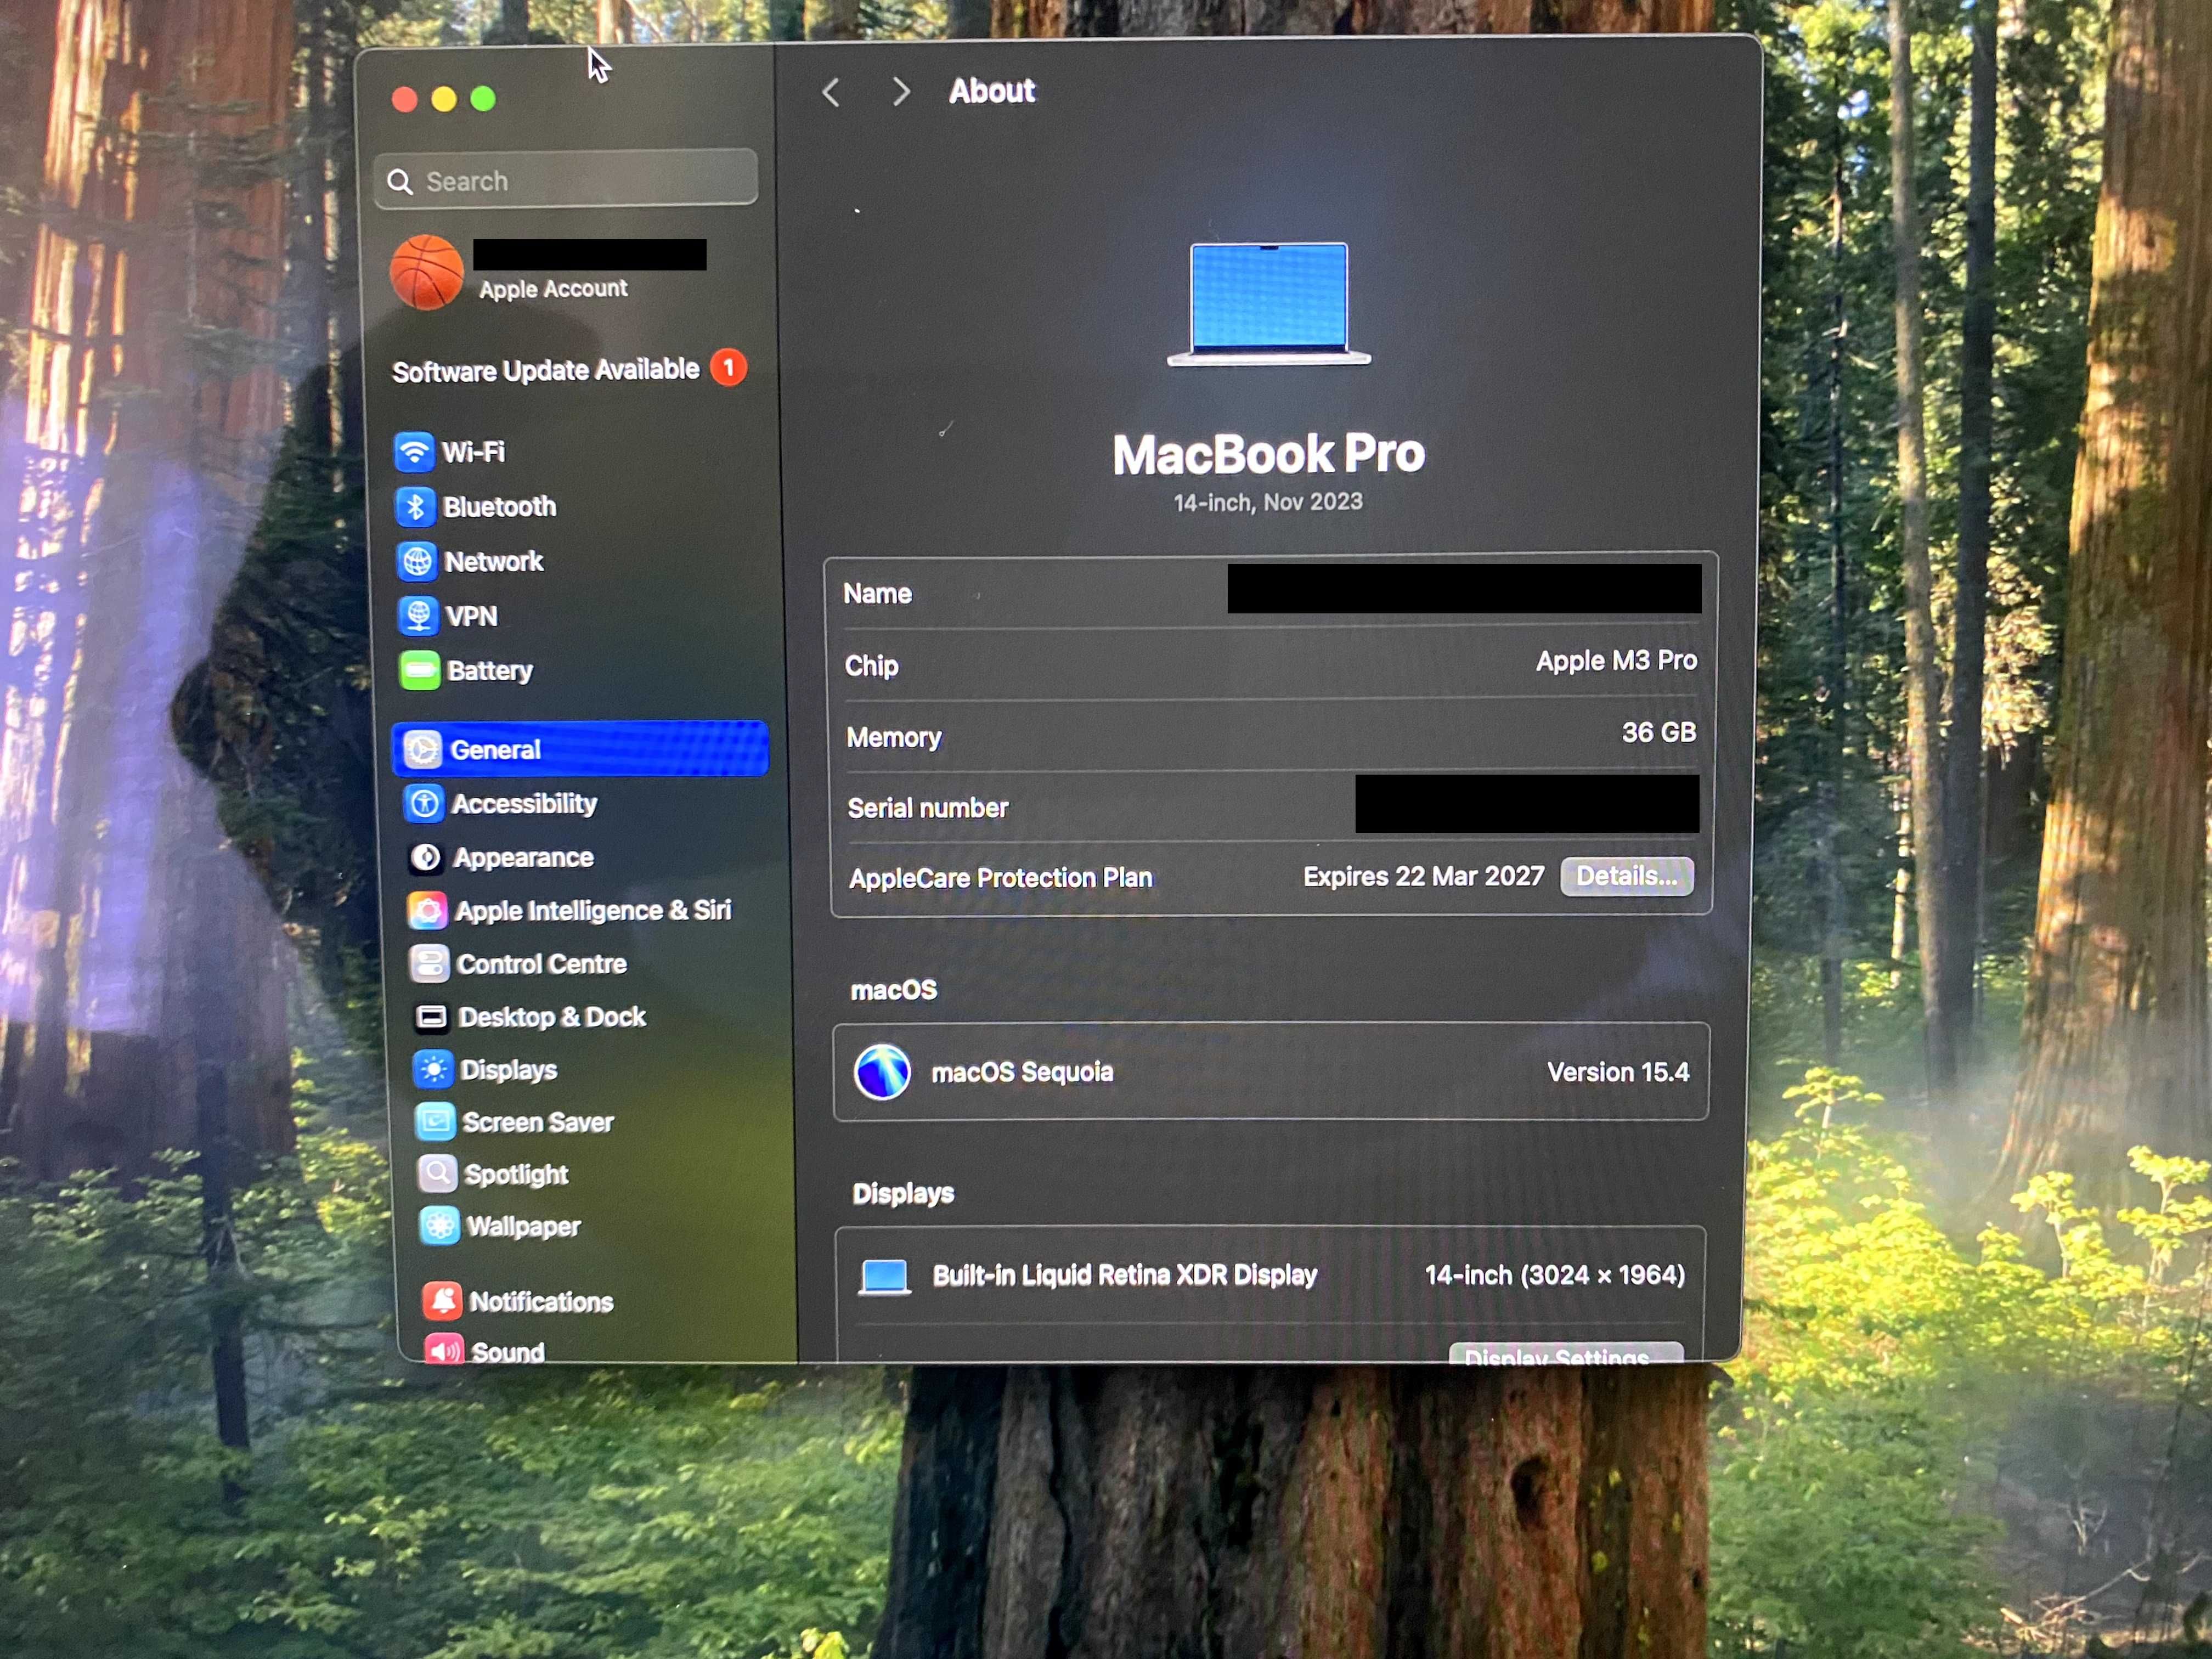The height and width of the screenshot is (1659, 2212).
Task: Click the 'Apple M3 Pro' chip value
Action: point(1616,661)
